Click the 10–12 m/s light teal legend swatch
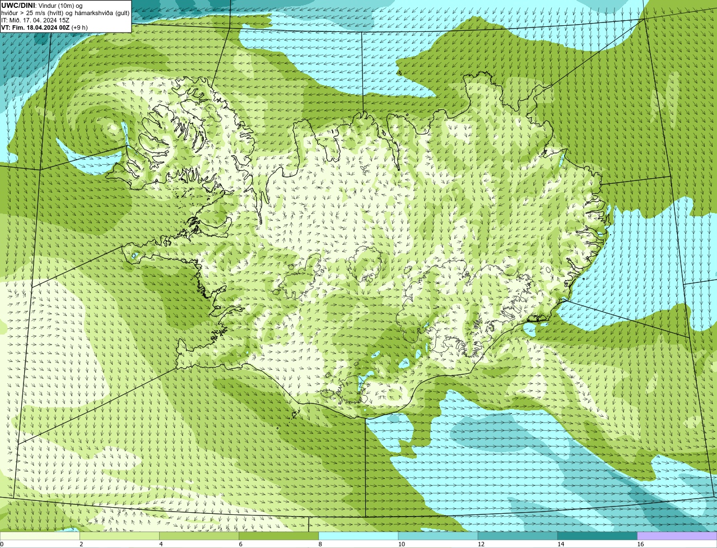The width and height of the screenshot is (717, 548). coord(438,536)
